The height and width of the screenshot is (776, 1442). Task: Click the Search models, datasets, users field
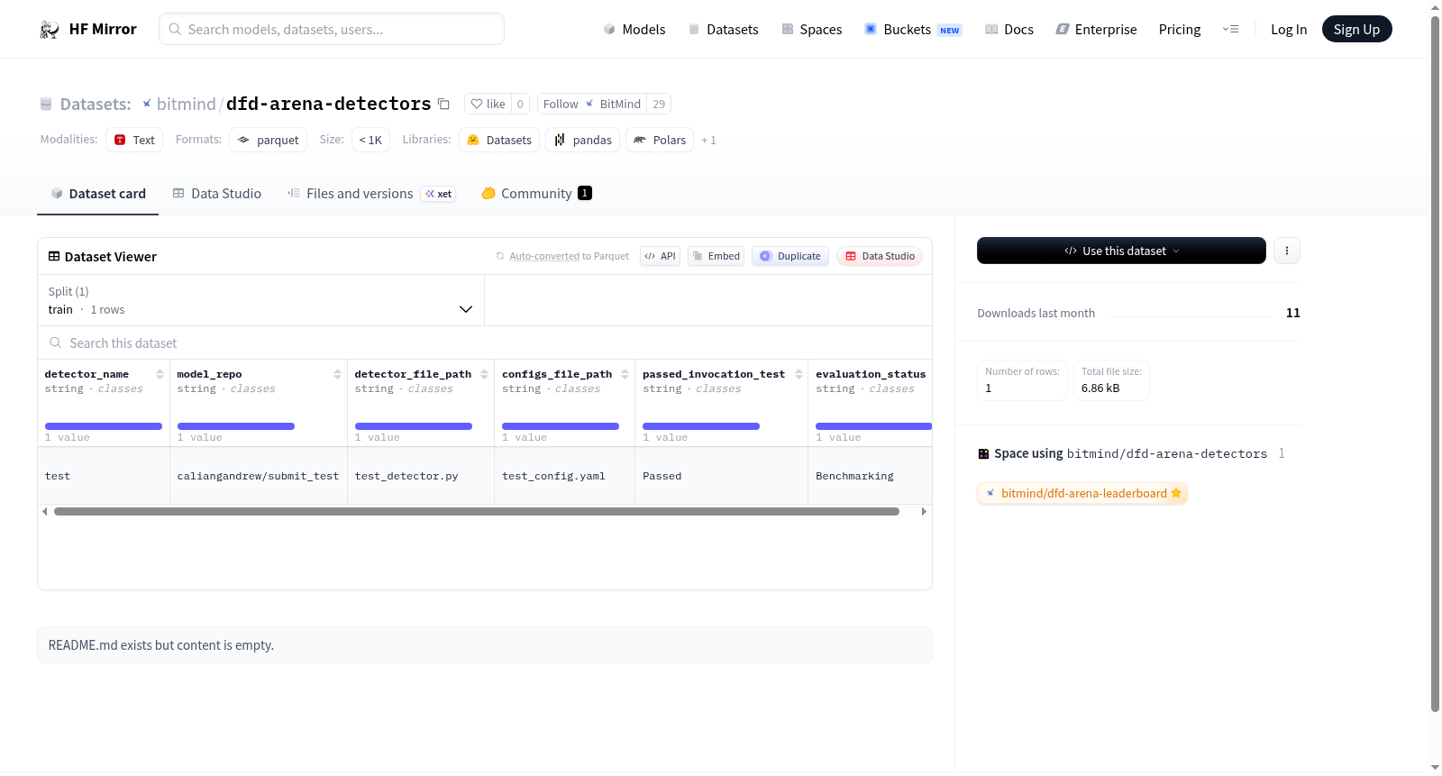[x=332, y=29]
